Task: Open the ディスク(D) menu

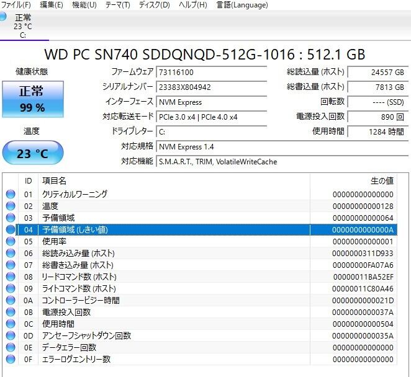Action: [x=154, y=5]
